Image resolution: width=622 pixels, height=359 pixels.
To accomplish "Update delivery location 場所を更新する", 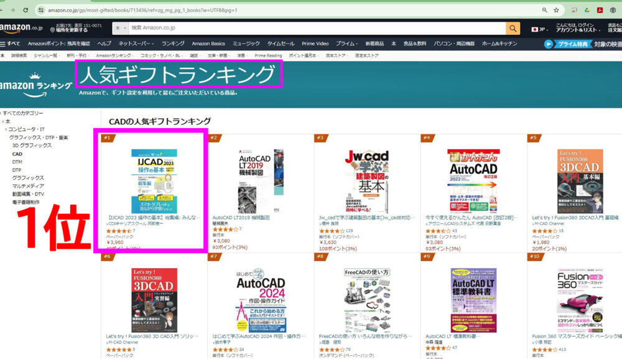I will (x=72, y=30).
